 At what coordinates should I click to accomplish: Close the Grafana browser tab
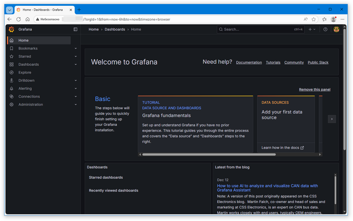pos(71,10)
